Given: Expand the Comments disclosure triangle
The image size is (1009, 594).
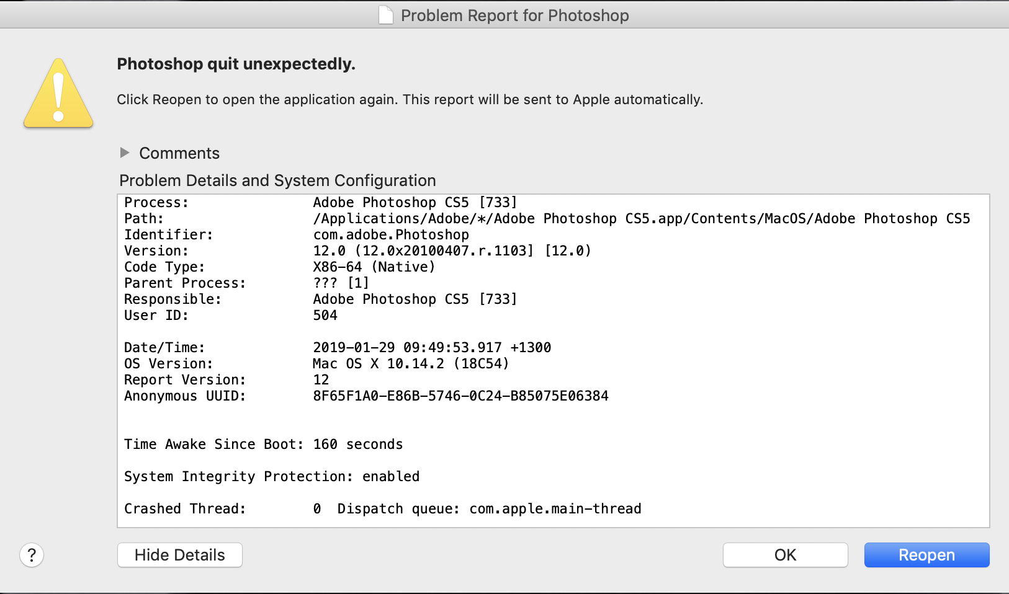Looking at the screenshot, I should click(125, 153).
